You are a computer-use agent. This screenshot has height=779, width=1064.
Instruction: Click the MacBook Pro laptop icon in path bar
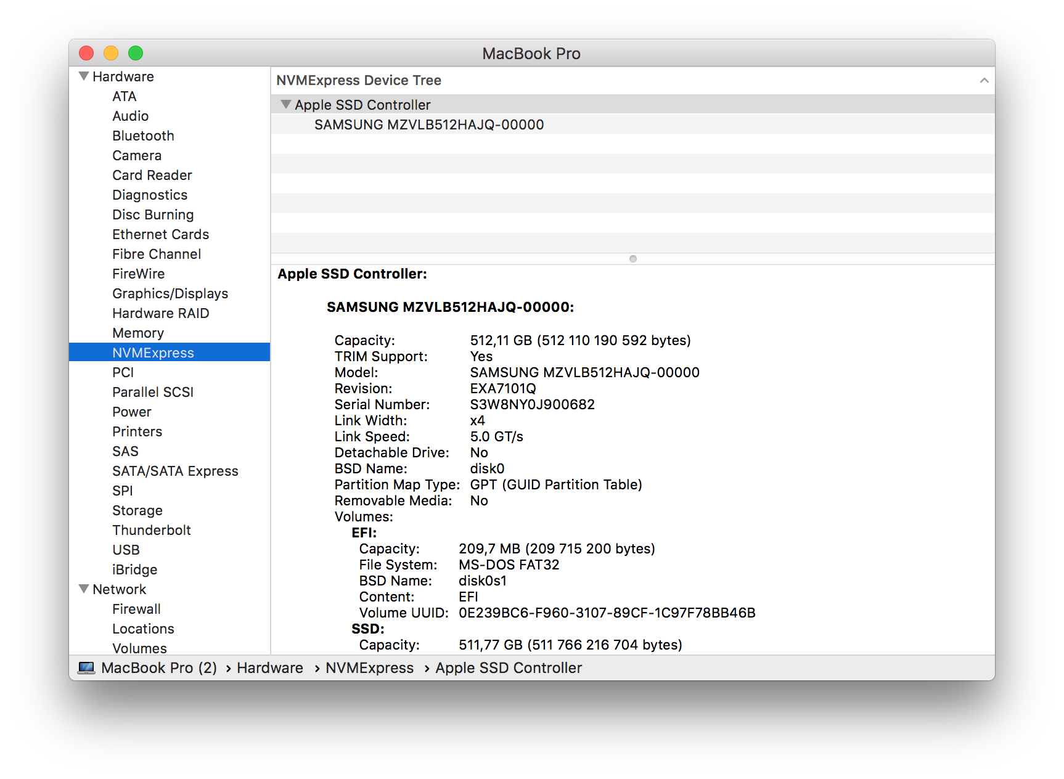[86, 668]
